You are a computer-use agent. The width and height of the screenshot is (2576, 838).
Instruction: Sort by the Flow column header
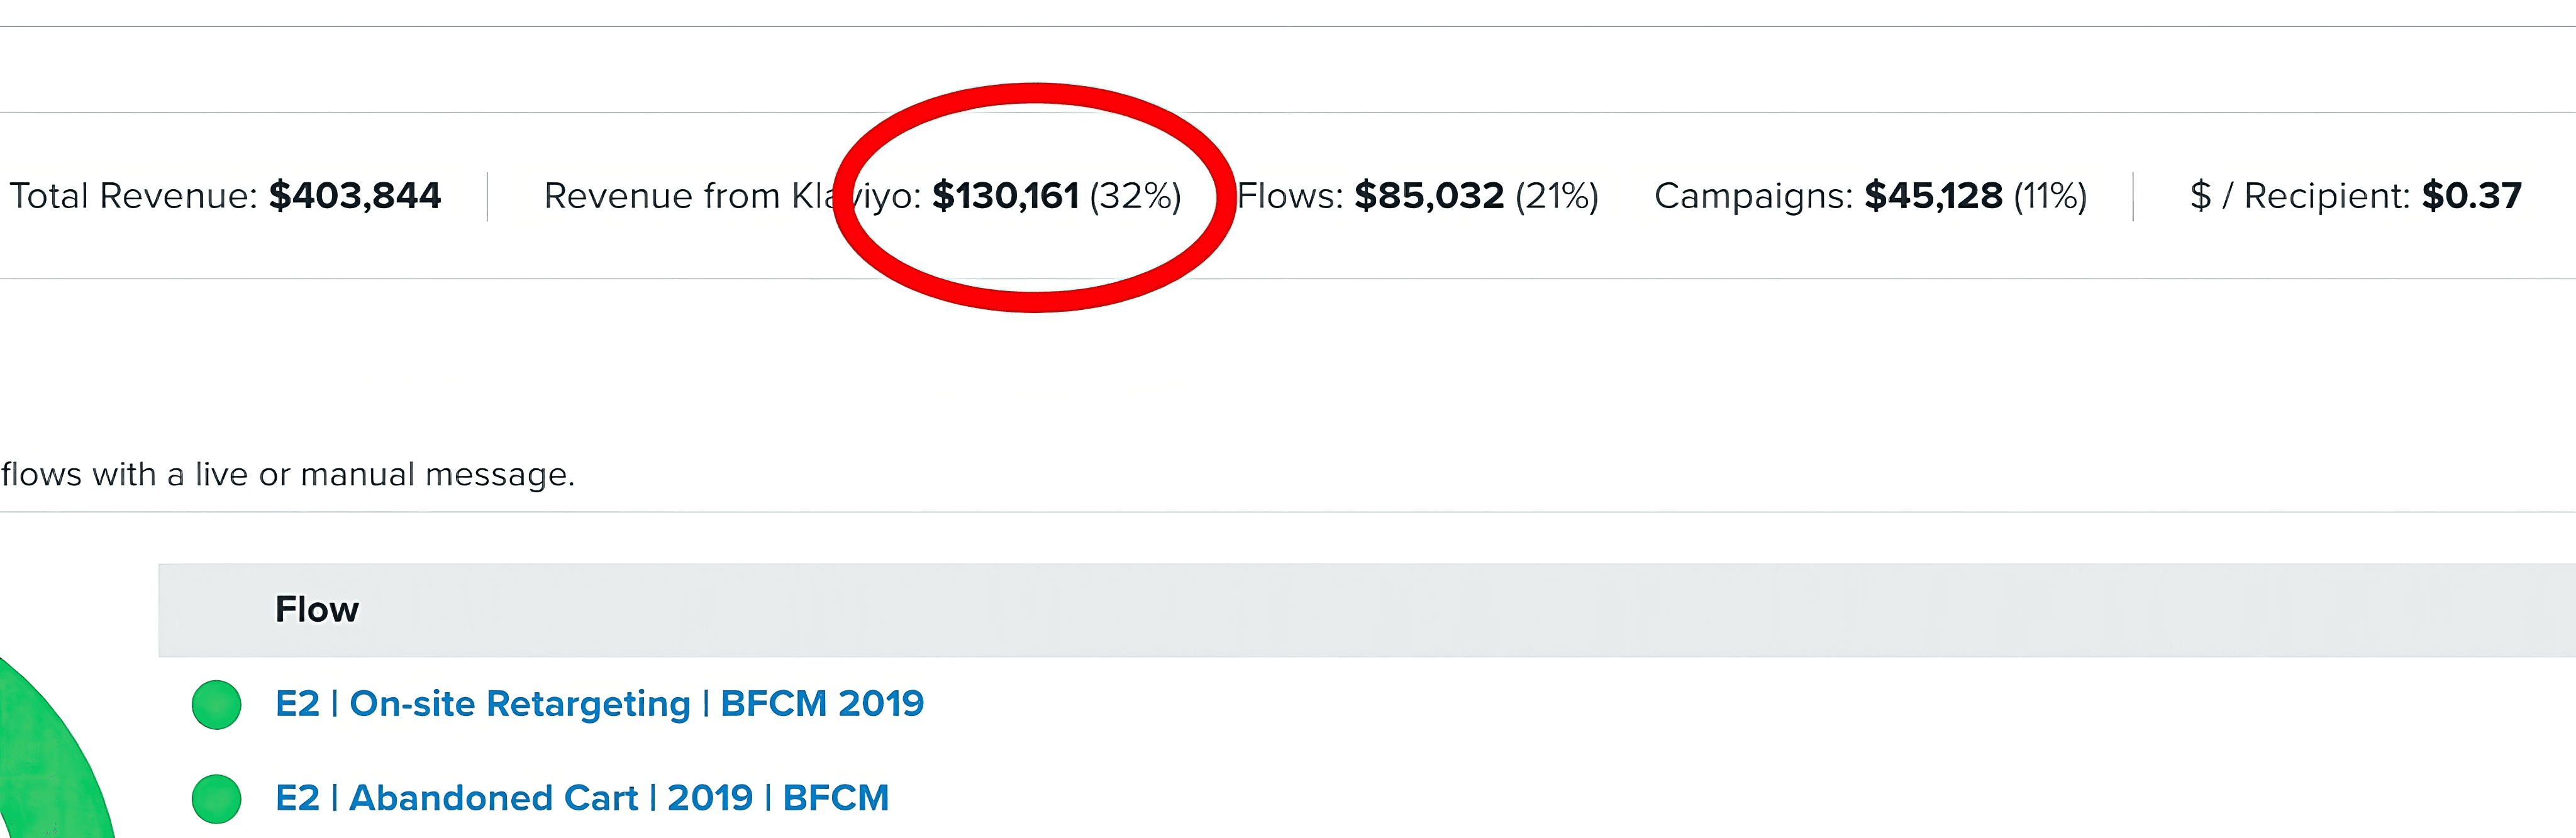tap(316, 609)
